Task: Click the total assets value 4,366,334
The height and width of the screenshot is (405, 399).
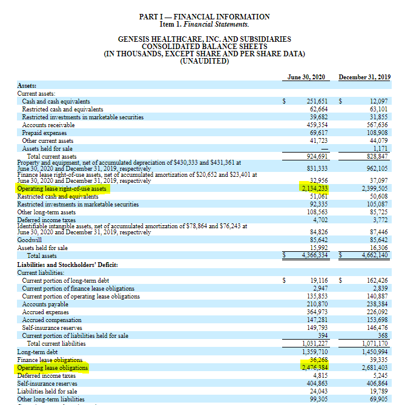Action: pyautogui.click(x=315, y=255)
